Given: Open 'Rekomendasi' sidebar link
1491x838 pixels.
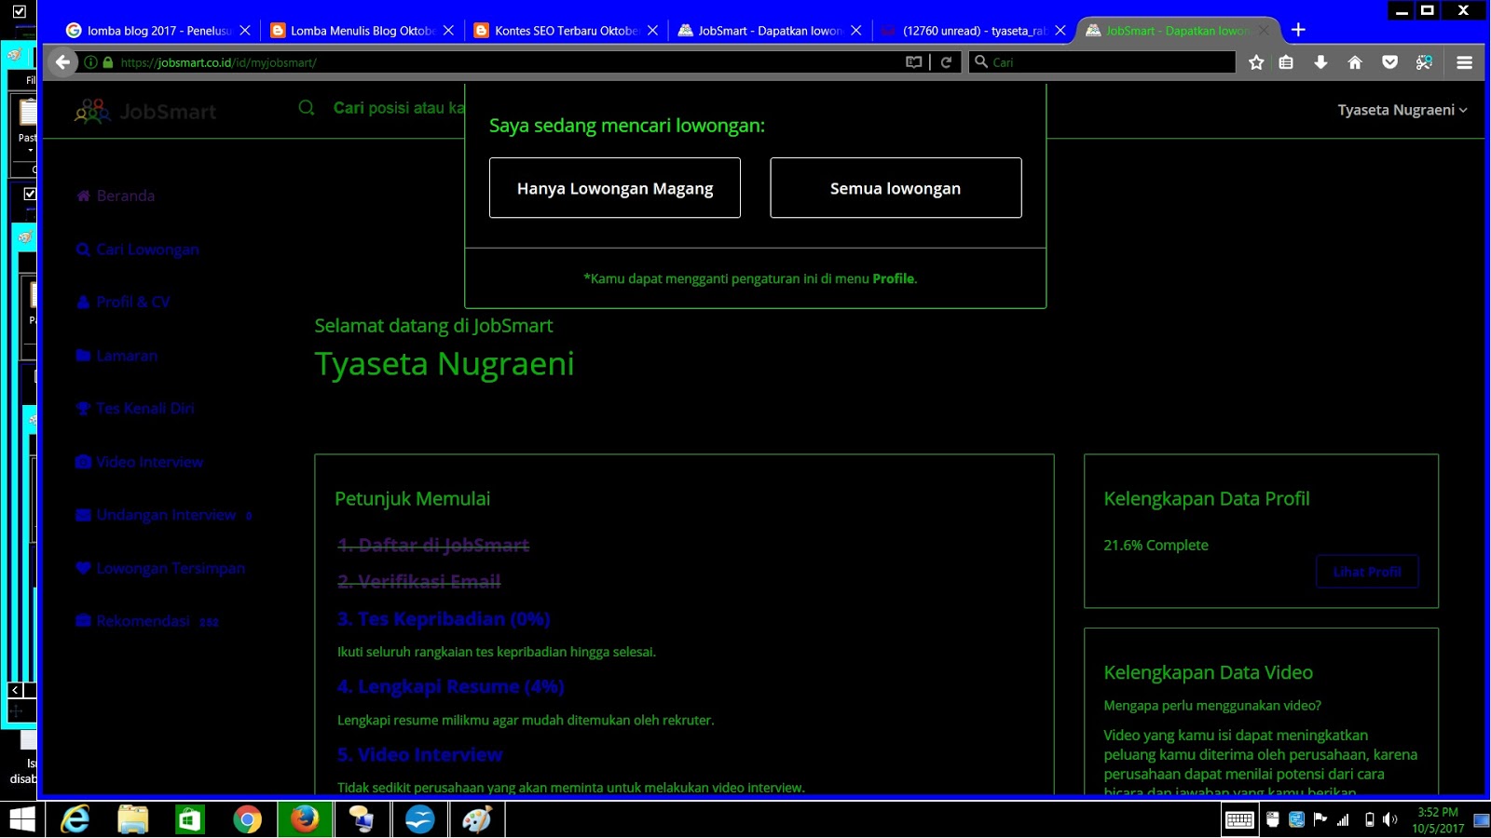Looking at the screenshot, I should (143, 621).
